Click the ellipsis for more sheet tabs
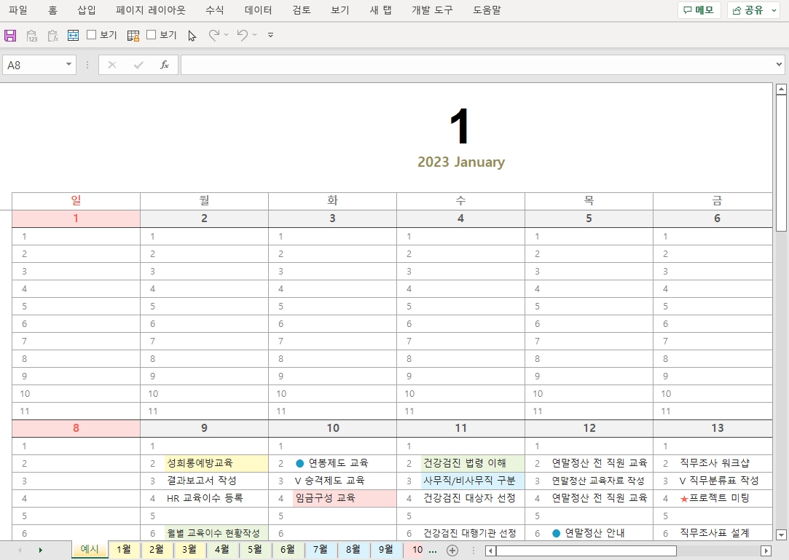This screenshot has width=789, height=560. [x=433, y=550]
